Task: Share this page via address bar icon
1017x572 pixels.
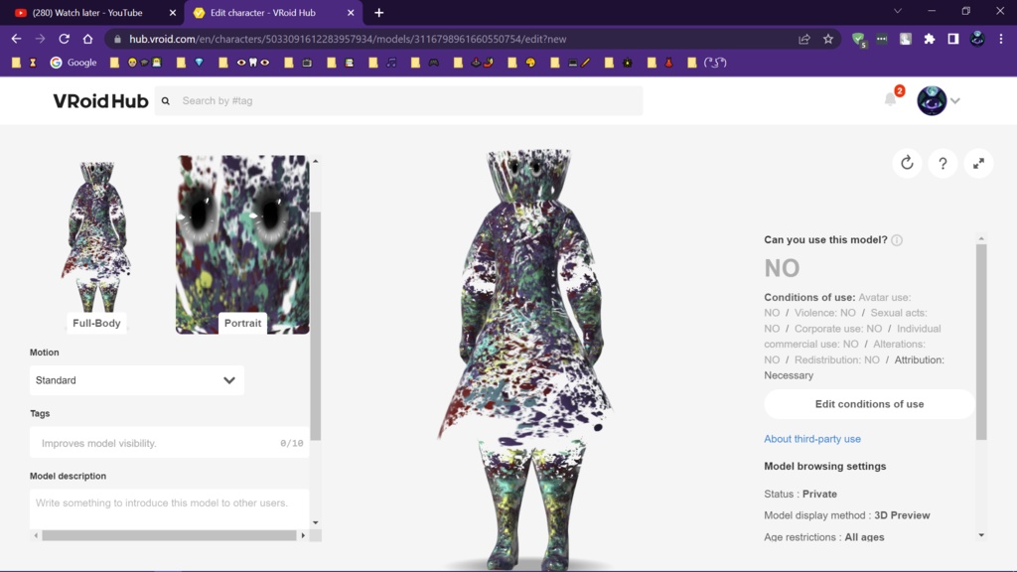Action: tap(804, 39)
